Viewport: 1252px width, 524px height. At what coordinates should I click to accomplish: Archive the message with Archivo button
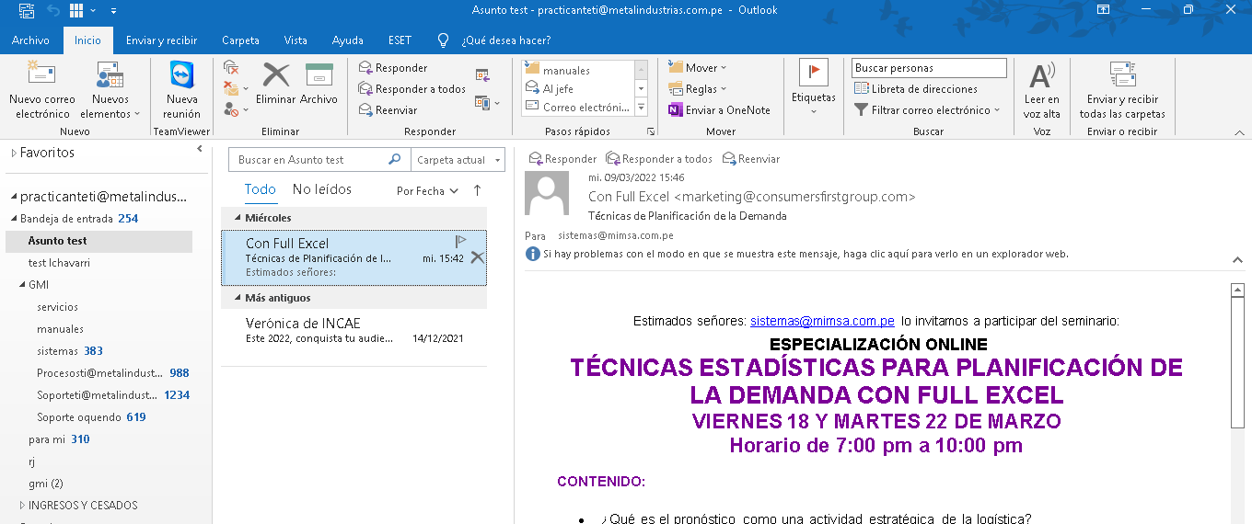coord(319,85)
